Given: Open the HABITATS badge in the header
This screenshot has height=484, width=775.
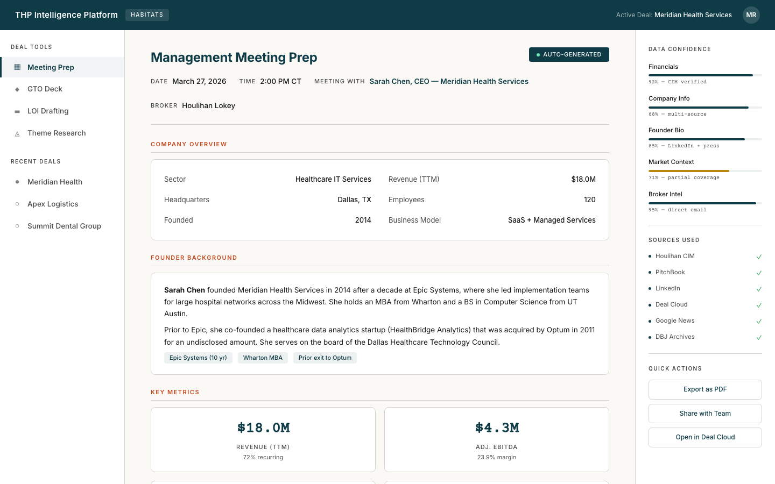Looking at the screenshot, I should click(147, 15).
